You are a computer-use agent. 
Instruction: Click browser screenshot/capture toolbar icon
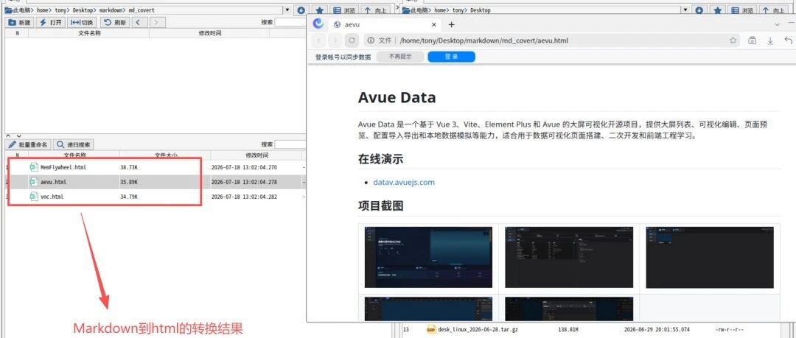pyautogui.click(x=753, y=41)
